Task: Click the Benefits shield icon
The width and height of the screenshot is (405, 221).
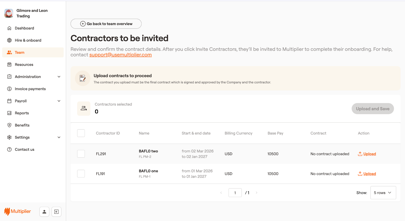Action: (9, 125)
